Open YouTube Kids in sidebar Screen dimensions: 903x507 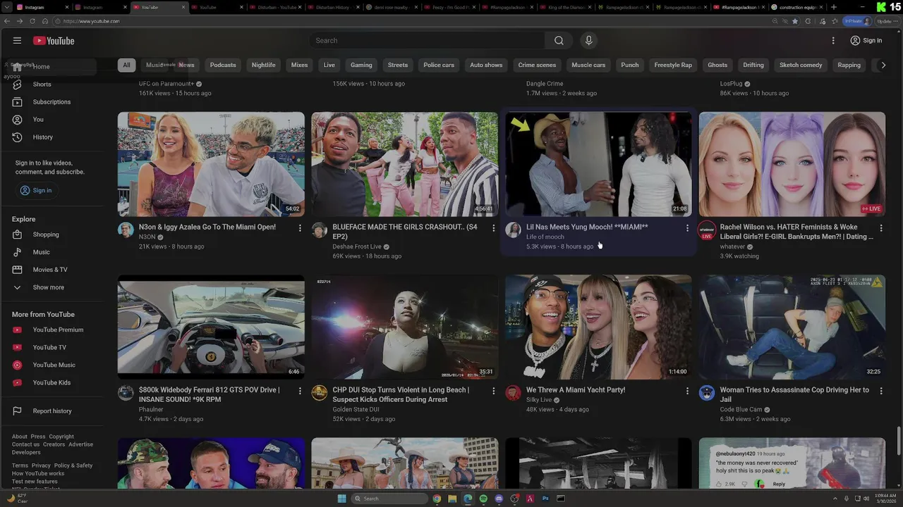point(54,382)
